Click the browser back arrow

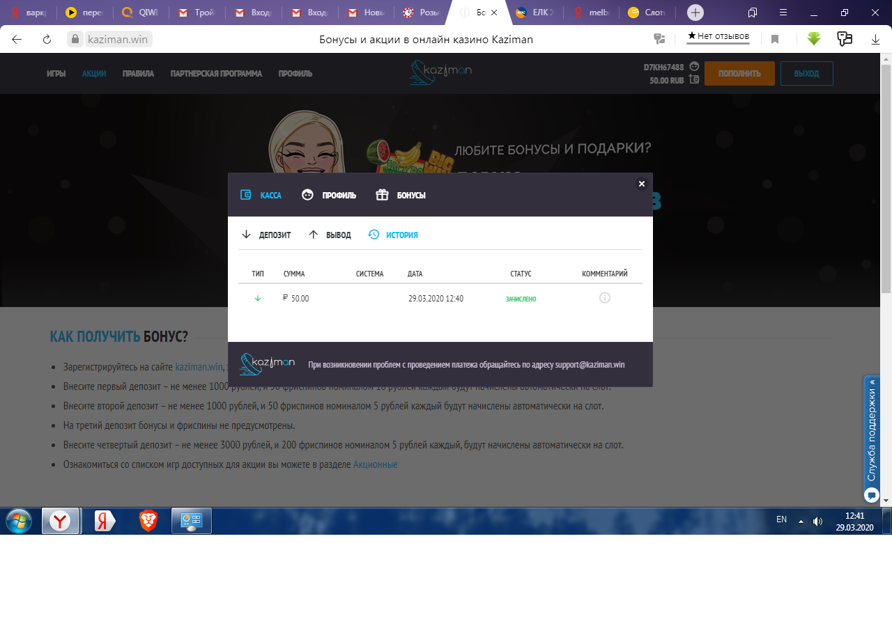(x=17, y=39)
